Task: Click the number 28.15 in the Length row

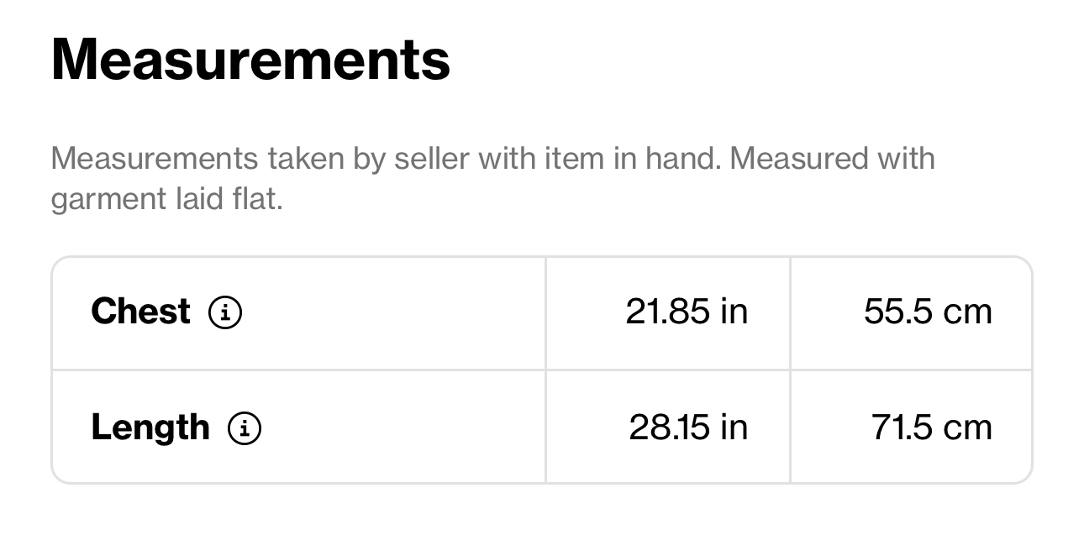Action: click(x=669, y=427)
